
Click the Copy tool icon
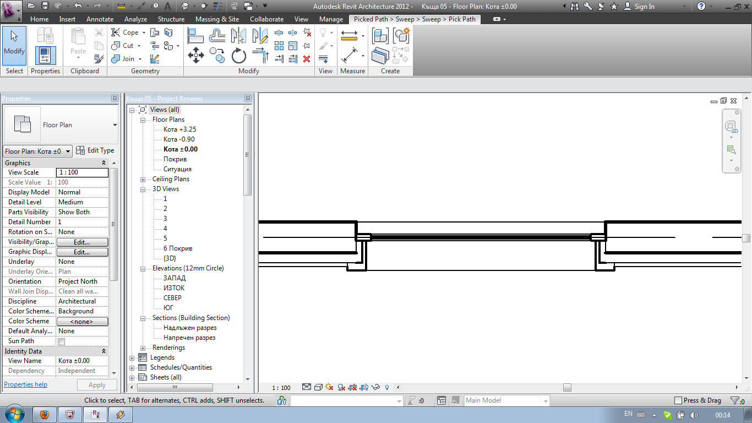[217, 55]
